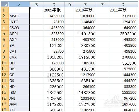Click cell value 1876000

[x=85, y=16]
